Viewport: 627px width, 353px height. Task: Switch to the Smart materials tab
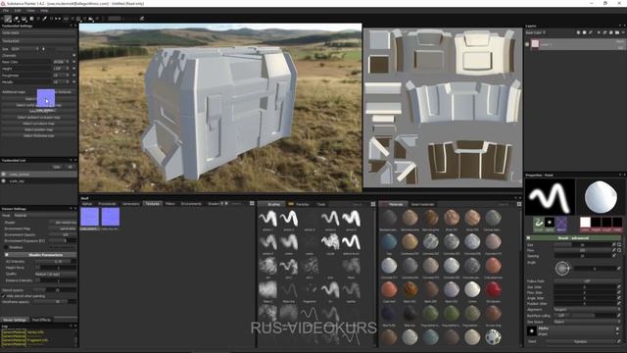422,204
